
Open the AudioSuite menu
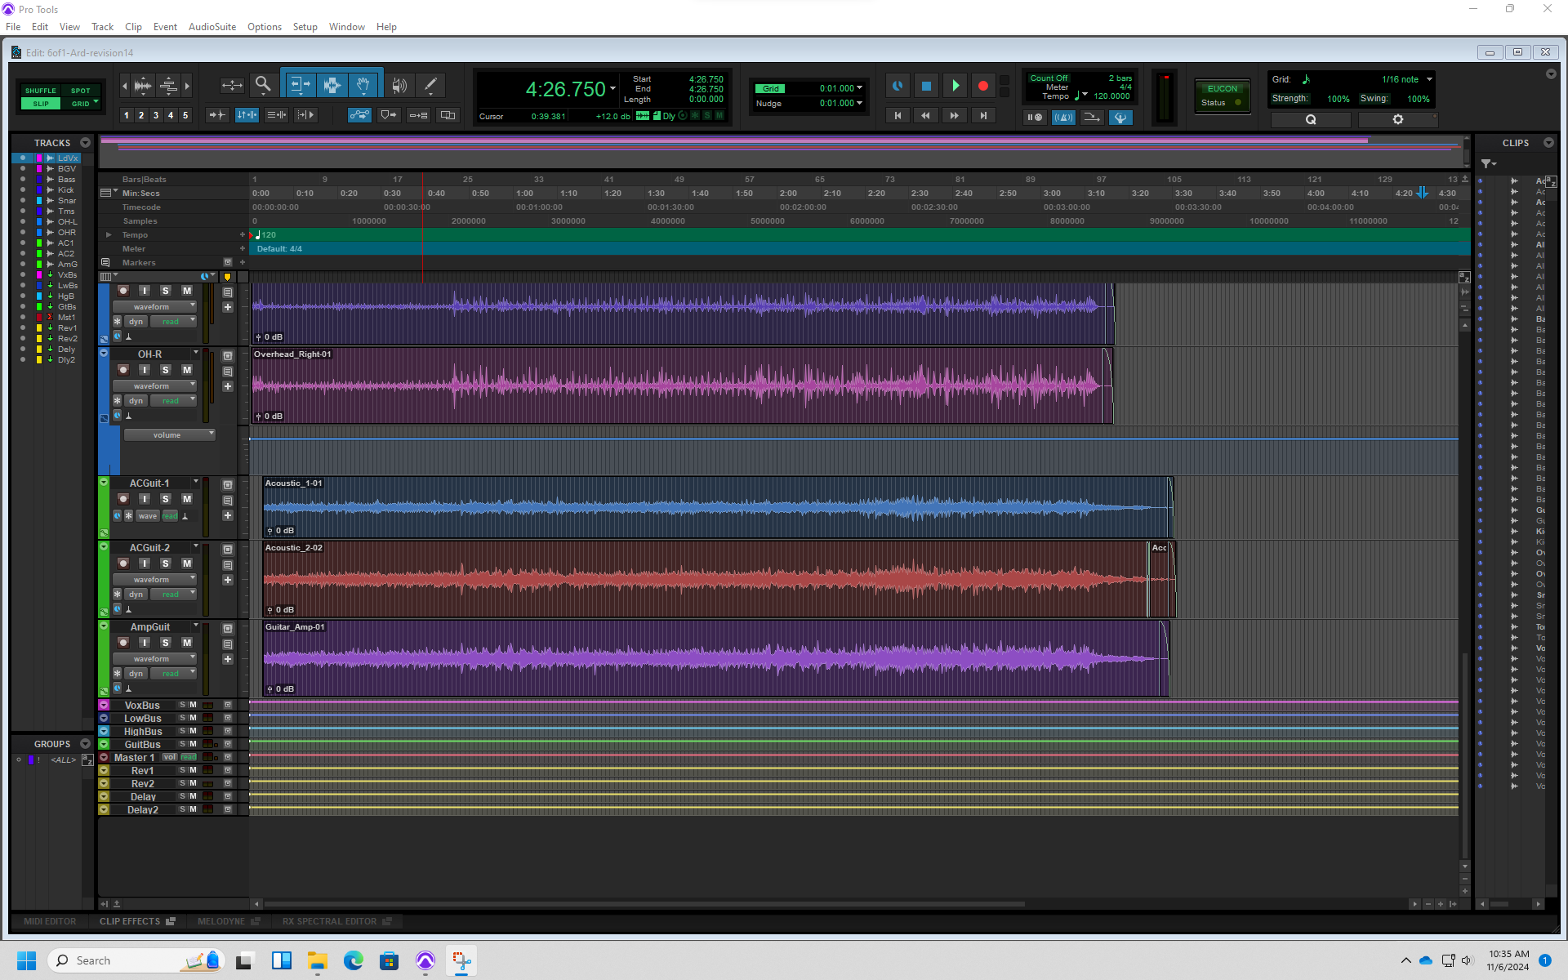pyautogui.click(x=212, y=27)
